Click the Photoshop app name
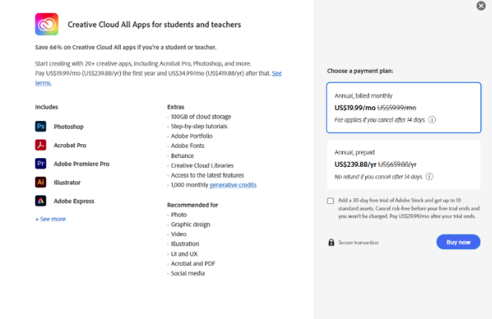Viewport: 492px width, 319px height. coord(68,127)
